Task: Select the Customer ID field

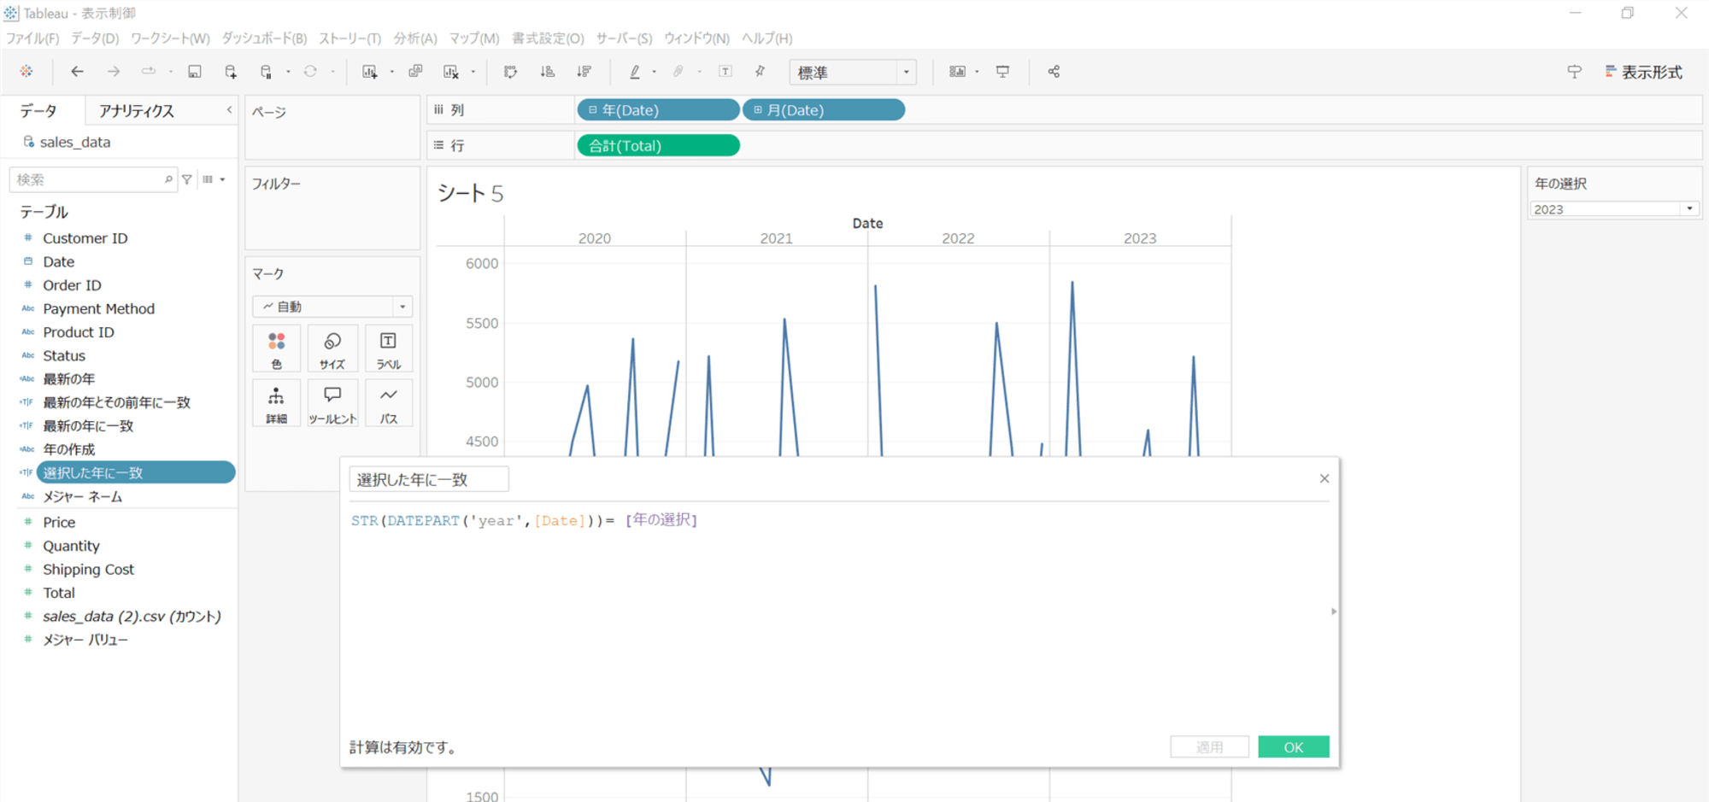Action: [85, 238]
